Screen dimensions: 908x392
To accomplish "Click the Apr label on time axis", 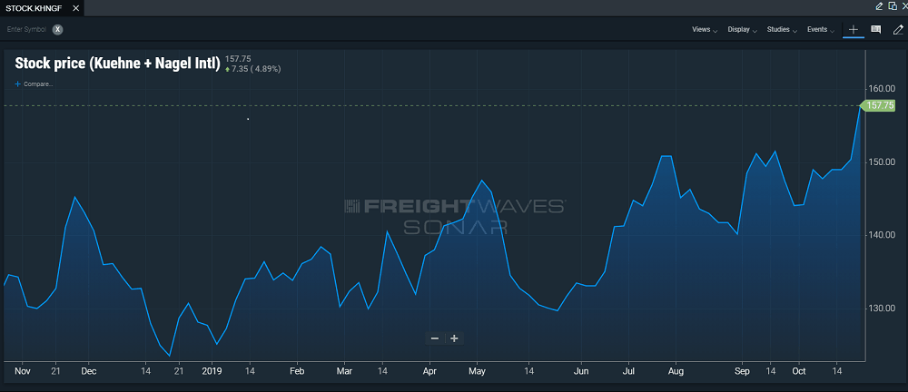I will pos(429,370).
